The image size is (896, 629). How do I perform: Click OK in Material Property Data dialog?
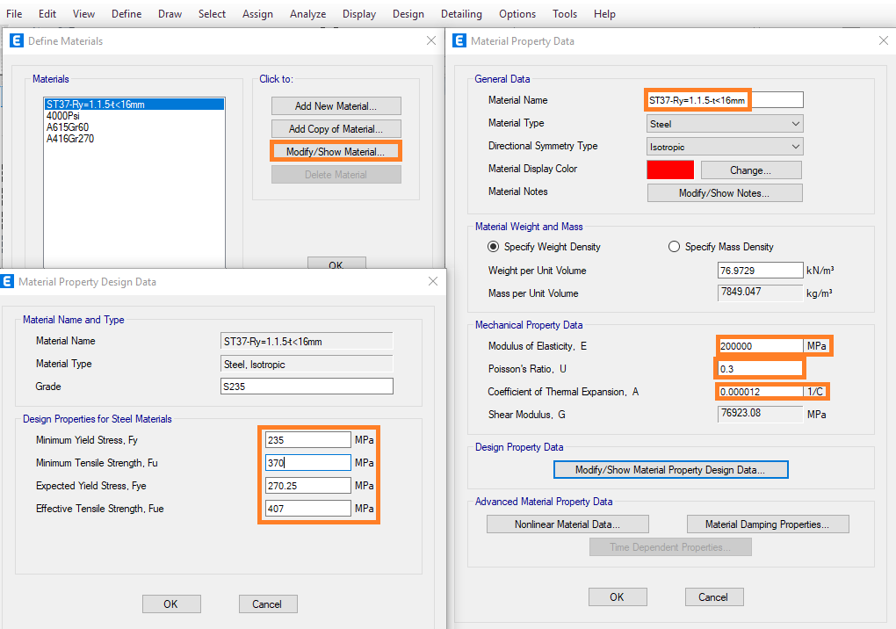[x=618, y=597]
